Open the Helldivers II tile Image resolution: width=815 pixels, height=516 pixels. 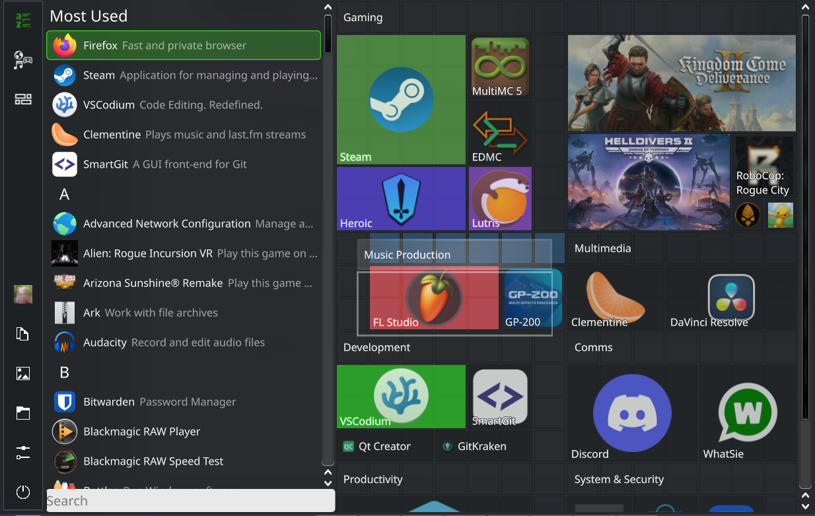coord(649,182)
